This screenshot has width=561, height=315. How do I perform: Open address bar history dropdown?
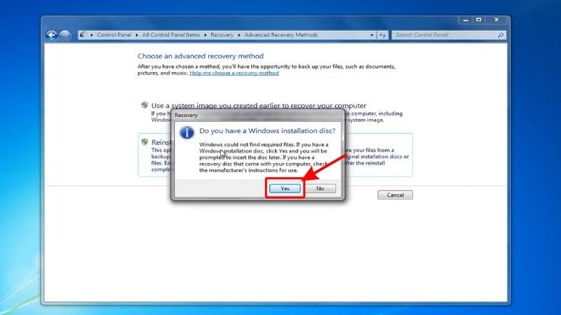tap(372, 35)
